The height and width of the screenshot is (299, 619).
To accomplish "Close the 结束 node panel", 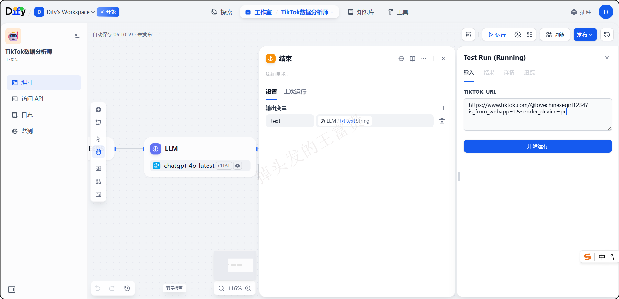I will point(444,59).
